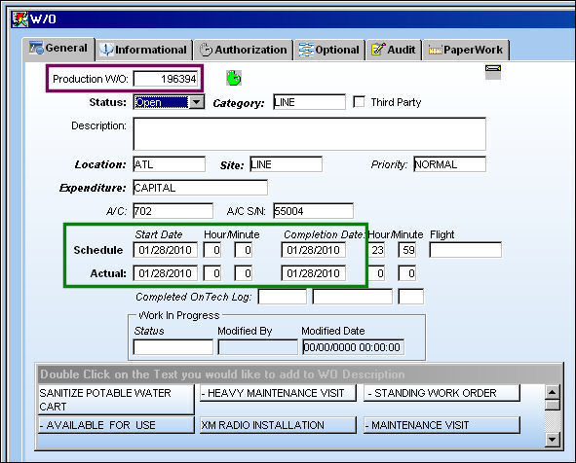Click the Location field showing ATL
The image size is (576, 463).
click(x=169, y=164)
